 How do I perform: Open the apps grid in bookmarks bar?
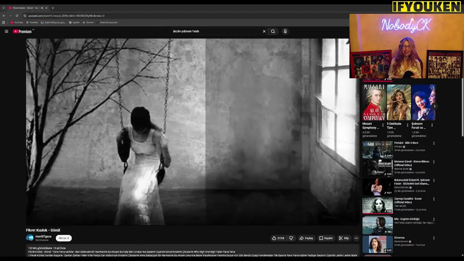pos(4,22)
